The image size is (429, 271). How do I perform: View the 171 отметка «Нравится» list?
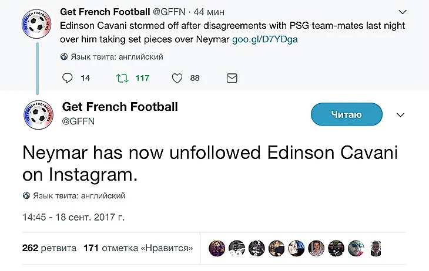[x=138, y=248]
